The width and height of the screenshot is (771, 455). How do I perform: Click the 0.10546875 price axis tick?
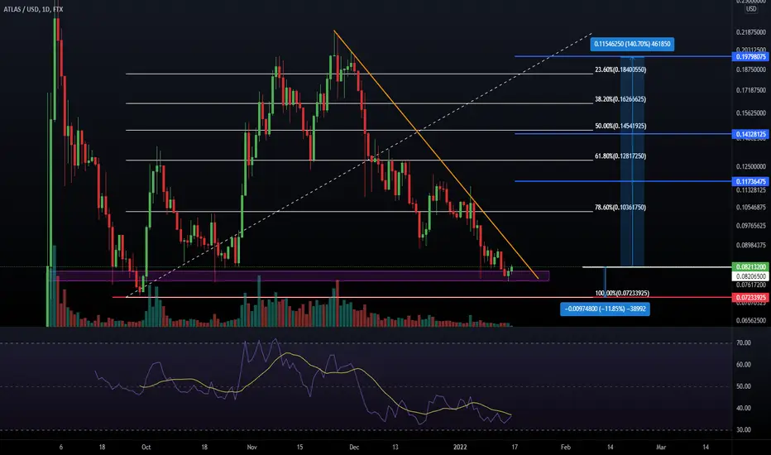pyautogui.click(x=751, y=207)
